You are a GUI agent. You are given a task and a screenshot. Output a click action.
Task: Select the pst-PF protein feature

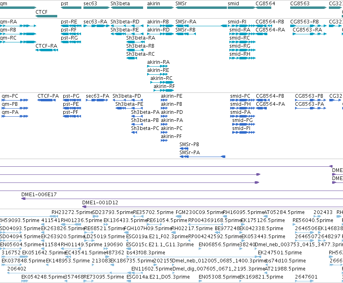pos(72,116)
